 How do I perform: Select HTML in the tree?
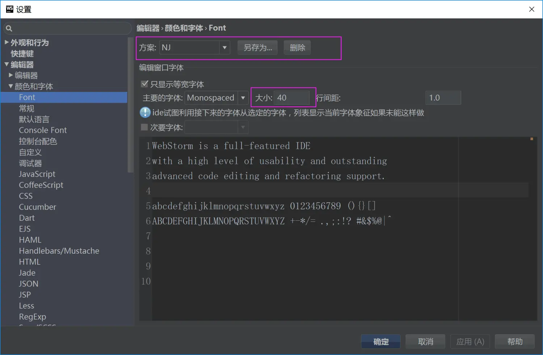[29, 262]
